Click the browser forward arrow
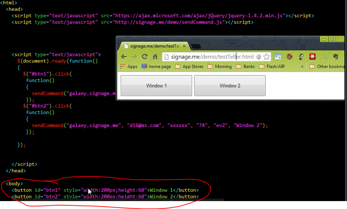Image resolution: width=347 pixels, height=209 pixels. pos(134,57)
